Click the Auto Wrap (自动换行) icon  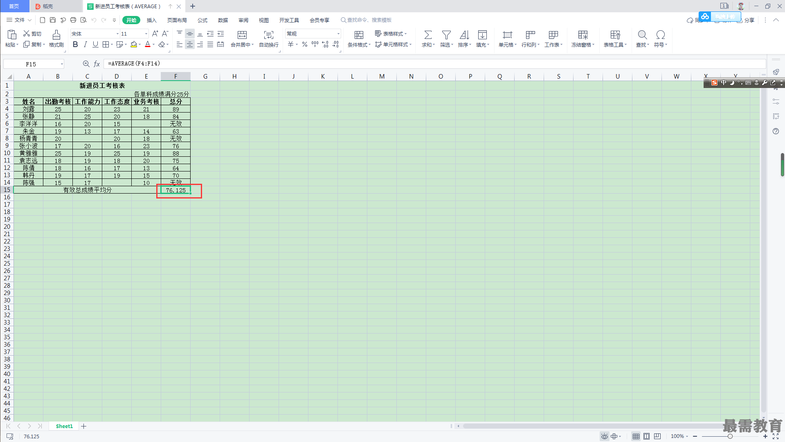click(269, 35)
